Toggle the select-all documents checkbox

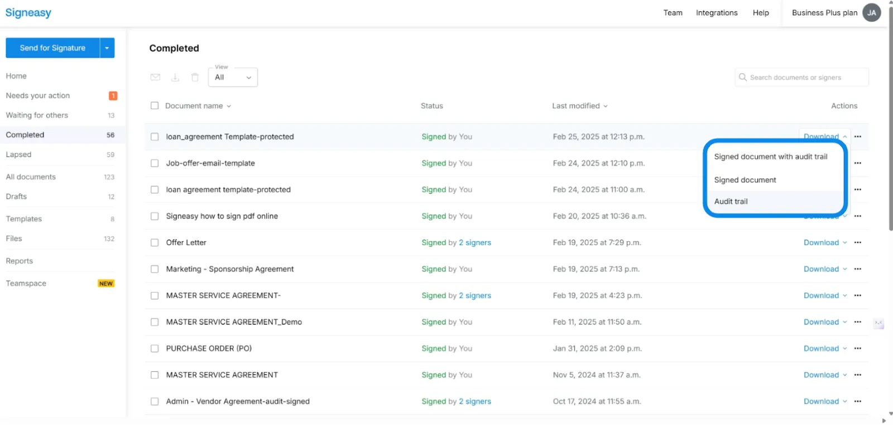click(155, 106)
